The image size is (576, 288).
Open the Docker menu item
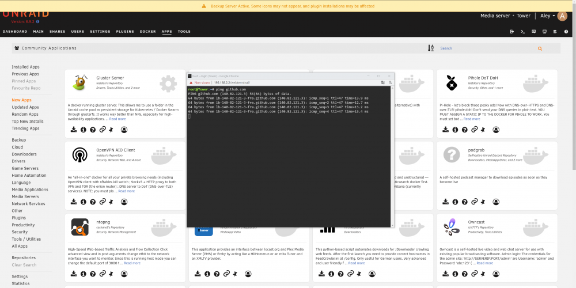147,32
